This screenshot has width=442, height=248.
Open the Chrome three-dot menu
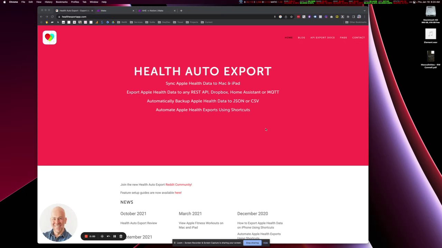point(364,17)
